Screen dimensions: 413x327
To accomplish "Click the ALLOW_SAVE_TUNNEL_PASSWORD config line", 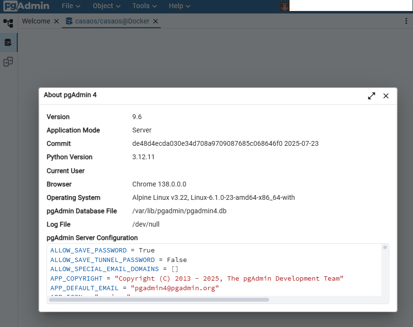I will click(119, 260).
